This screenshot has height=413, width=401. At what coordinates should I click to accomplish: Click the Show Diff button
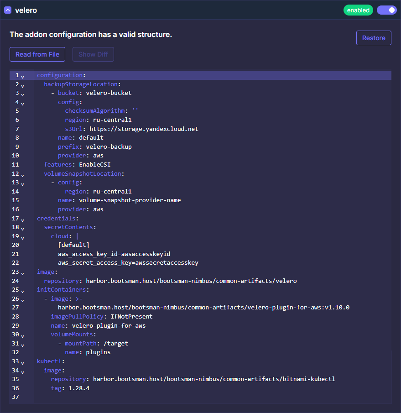[93, 54]
